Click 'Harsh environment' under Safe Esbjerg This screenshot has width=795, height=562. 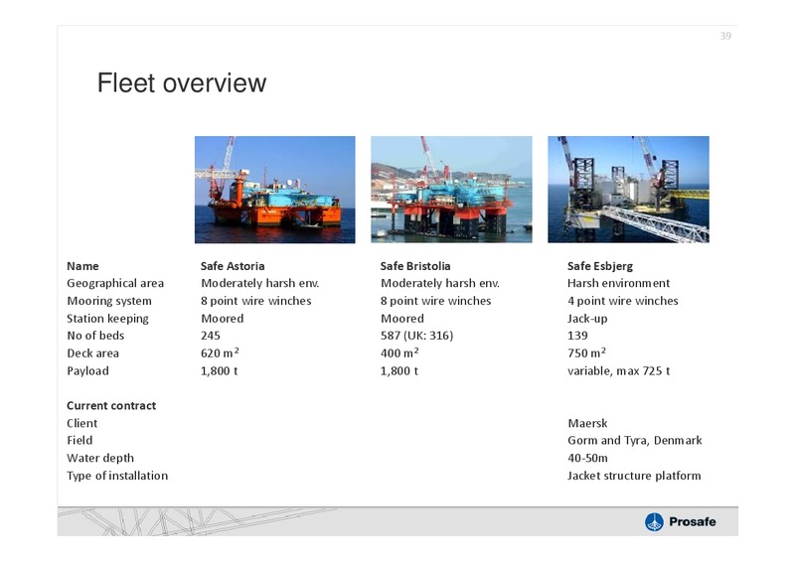[618, 283]
